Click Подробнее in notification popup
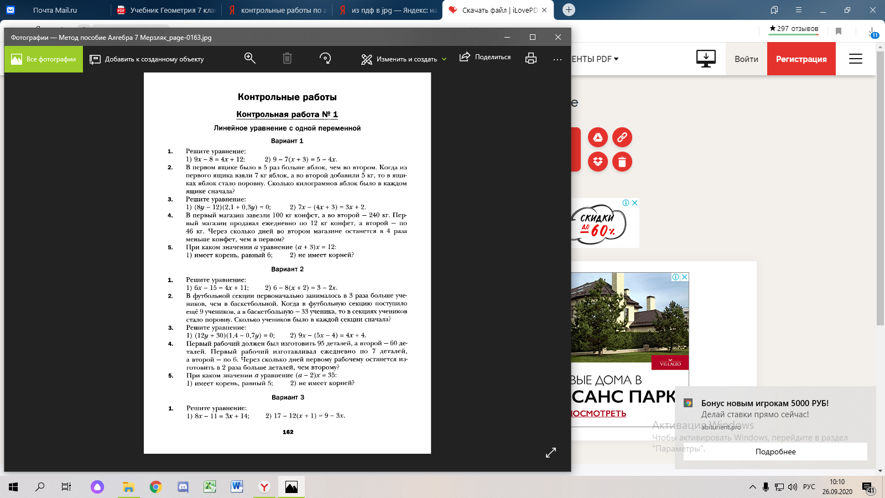The width and height of the screenshot is (885, 498). (775, 452)
